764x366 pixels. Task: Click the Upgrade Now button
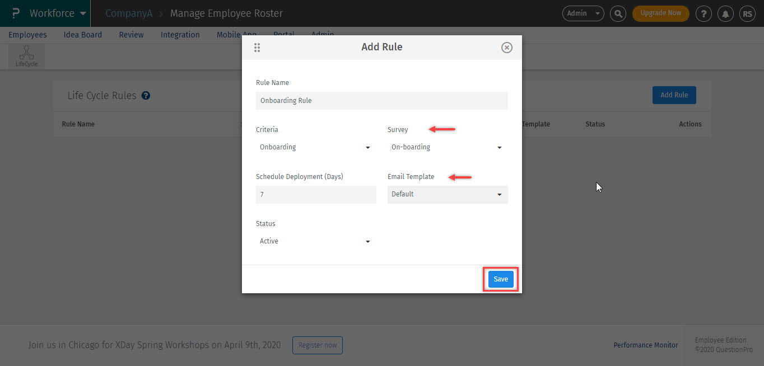(660, 13)
